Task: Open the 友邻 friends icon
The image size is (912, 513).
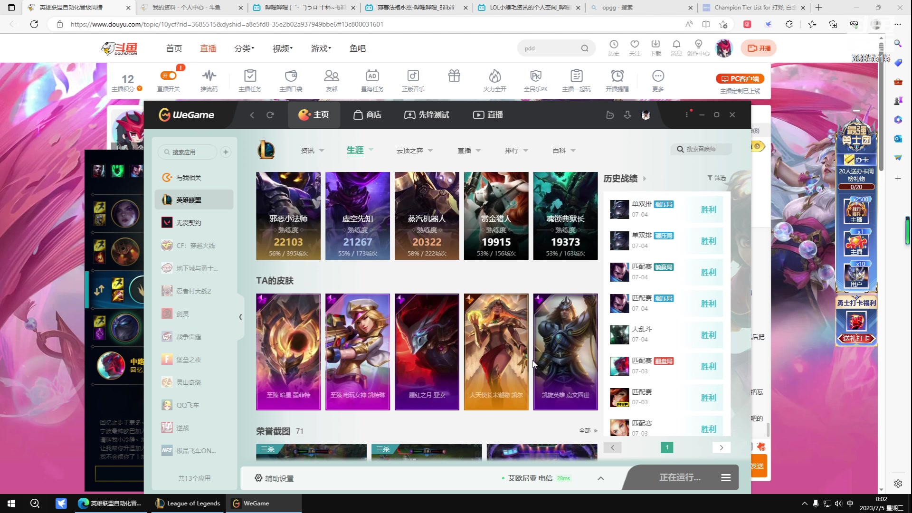Action: click(332, 80)
